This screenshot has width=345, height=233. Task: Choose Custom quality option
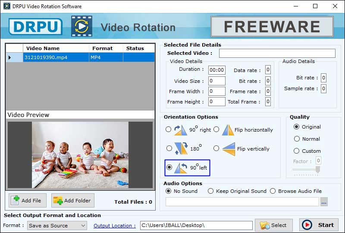coord(296,151)
